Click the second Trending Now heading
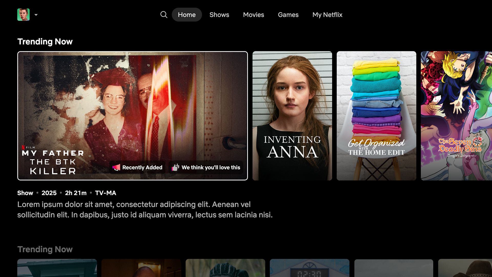The width and height of the screenshot is (492, 277). pyautogui.click(x=45, y=249)
